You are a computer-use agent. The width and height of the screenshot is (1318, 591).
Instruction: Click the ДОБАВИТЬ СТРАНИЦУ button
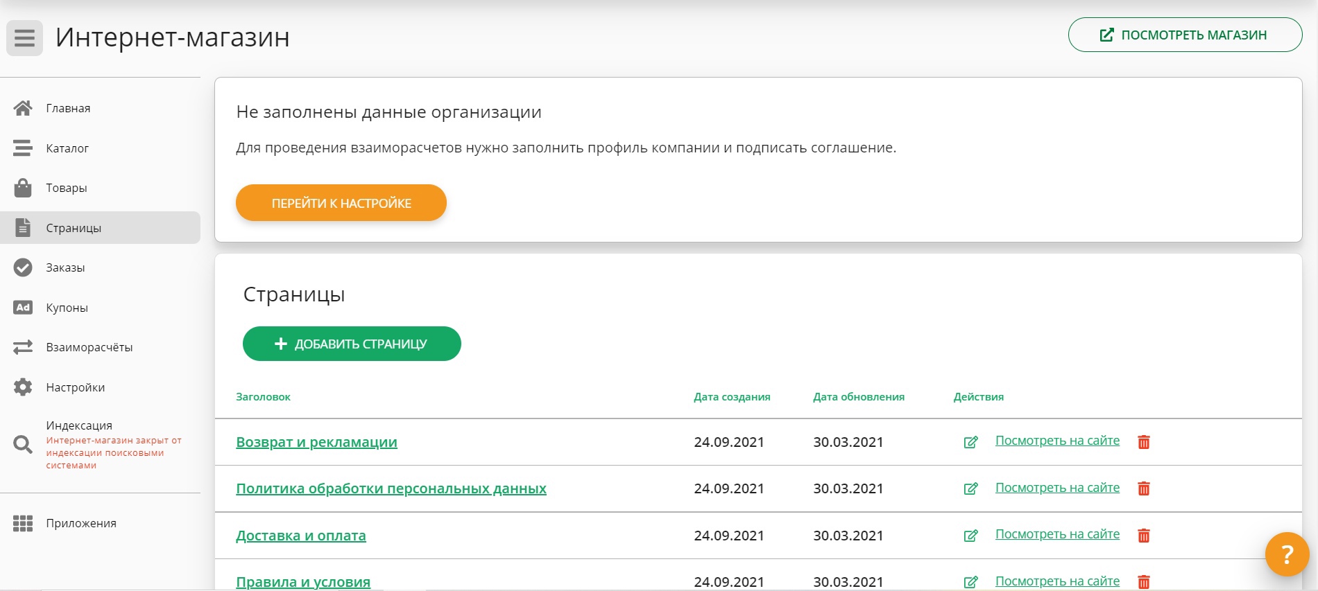[352, 344]
